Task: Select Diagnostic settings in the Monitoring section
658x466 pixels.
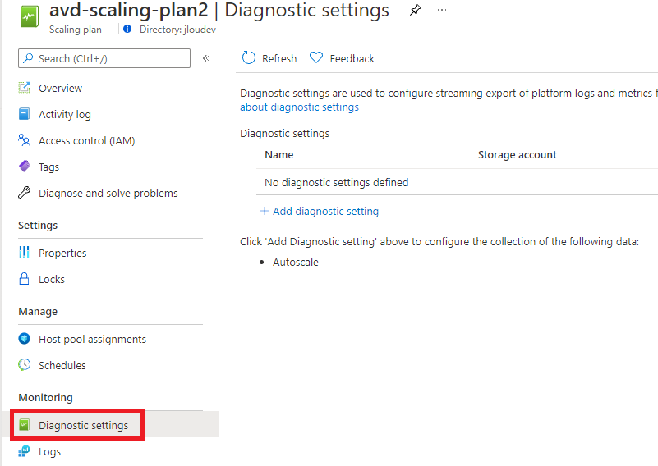Action: pos(83,425)
